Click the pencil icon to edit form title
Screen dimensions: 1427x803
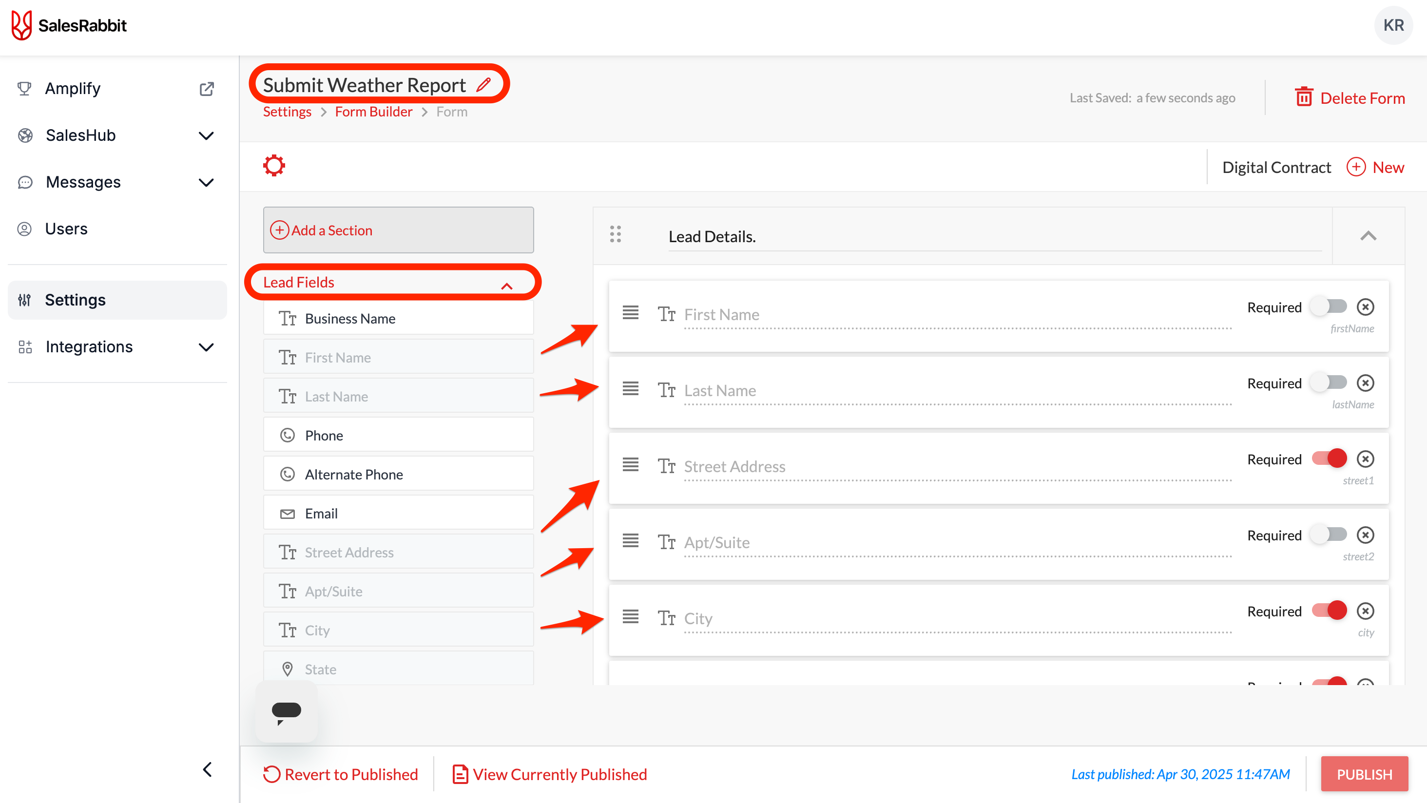tap(483, 85)
